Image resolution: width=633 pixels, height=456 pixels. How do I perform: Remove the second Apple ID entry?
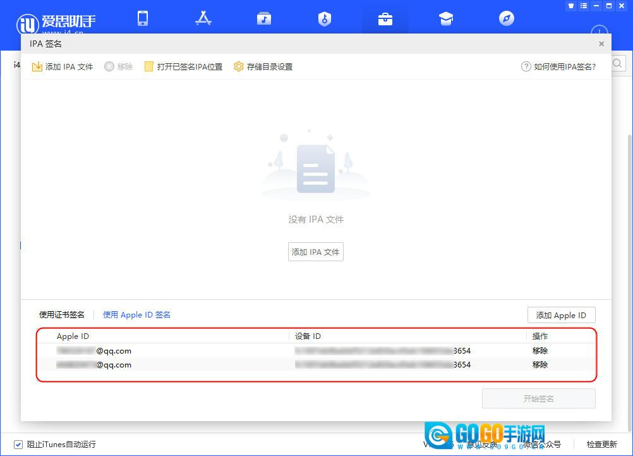[x=540, y=364]
